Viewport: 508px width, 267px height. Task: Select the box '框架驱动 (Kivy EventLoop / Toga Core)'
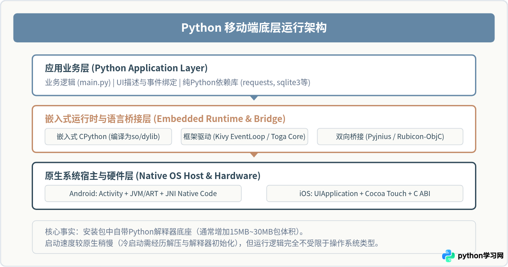pos(244,137)
